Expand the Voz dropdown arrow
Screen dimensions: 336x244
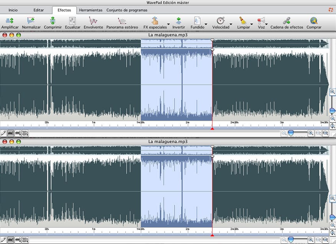pyautogui.click(x=266, y=24)
